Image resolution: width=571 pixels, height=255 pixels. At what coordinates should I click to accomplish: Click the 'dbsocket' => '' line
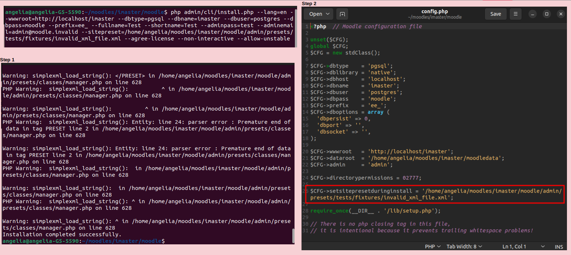click(343, 132)
